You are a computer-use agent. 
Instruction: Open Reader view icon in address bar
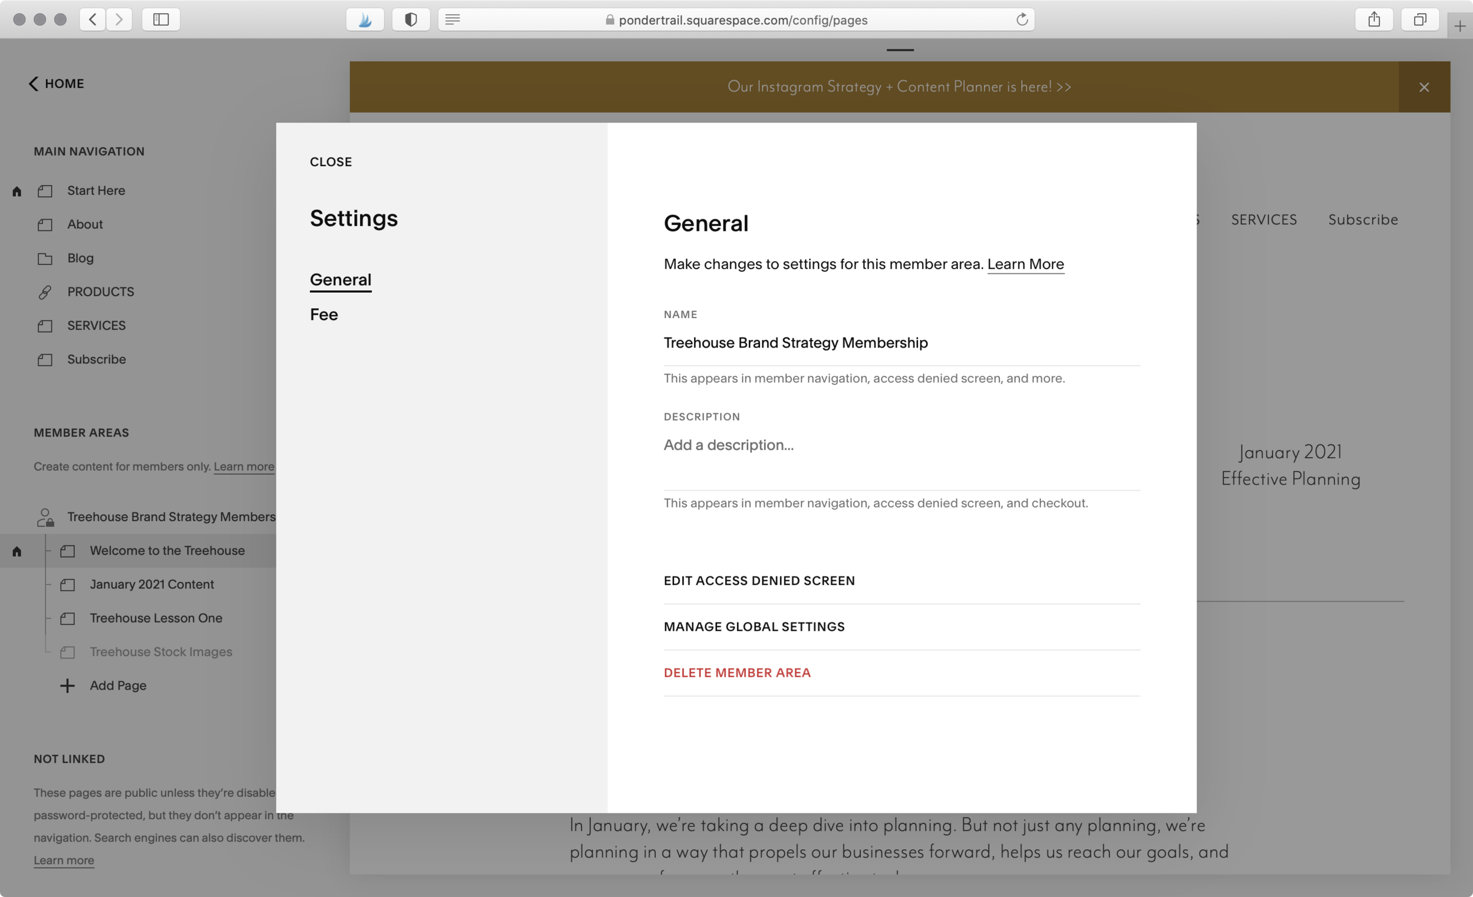click(453, 19)
